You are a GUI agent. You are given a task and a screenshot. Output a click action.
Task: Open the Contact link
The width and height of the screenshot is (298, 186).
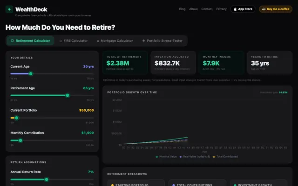pos(207,9)
